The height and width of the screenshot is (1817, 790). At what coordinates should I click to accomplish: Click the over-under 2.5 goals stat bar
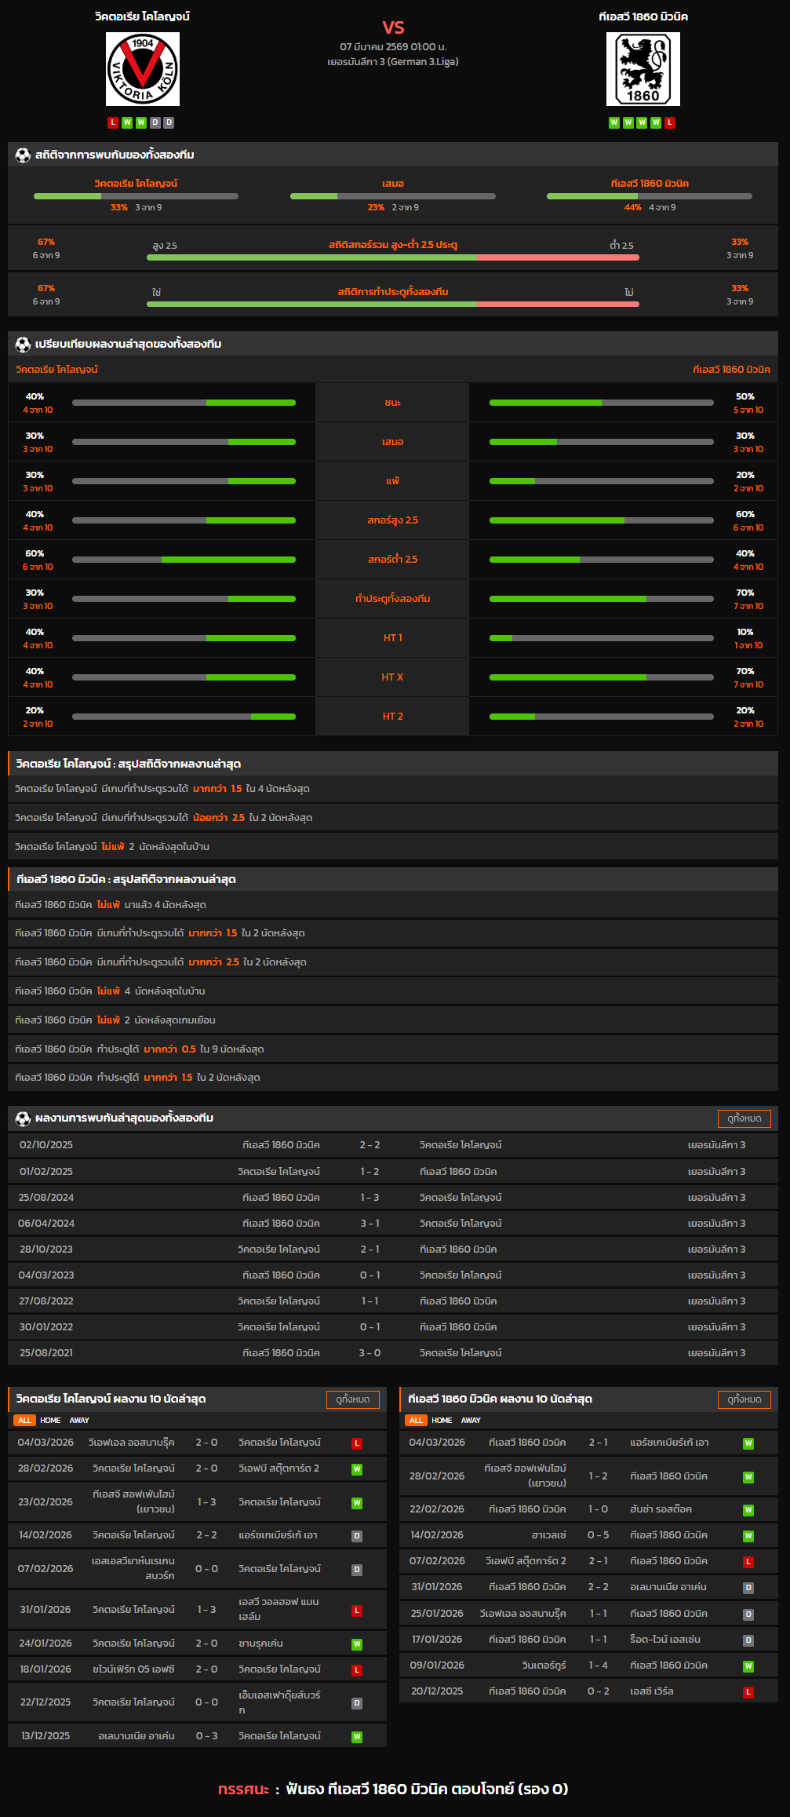392,257
